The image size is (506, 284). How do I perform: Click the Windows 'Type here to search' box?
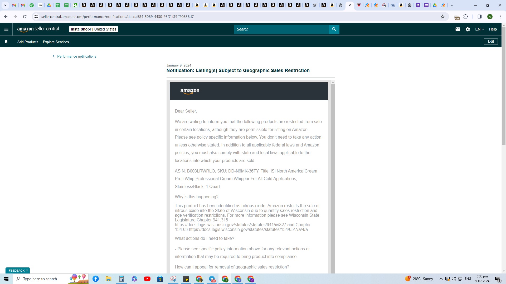pos(51,279)
